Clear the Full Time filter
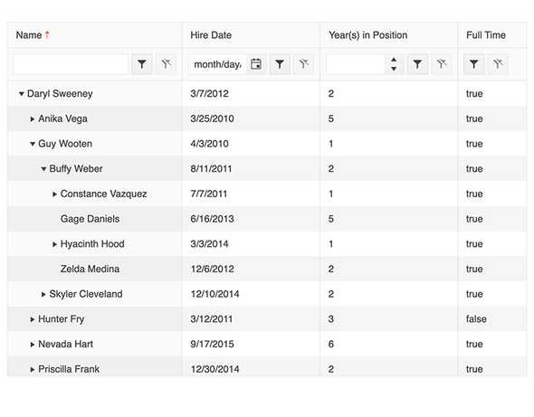The width and height of the screenshot is (534, 417). click(x=498, y=64)
